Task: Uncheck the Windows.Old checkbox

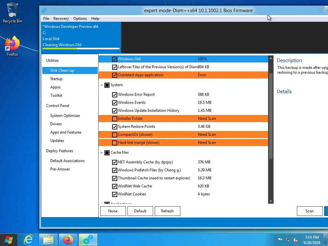Action: pos(114,59)
